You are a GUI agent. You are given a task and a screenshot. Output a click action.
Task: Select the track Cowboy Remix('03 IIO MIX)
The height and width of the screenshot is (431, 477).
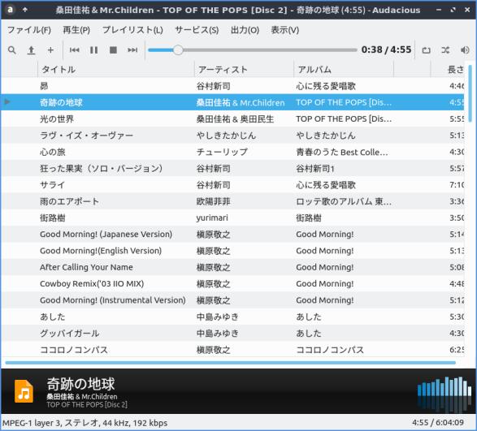[92, 283]
